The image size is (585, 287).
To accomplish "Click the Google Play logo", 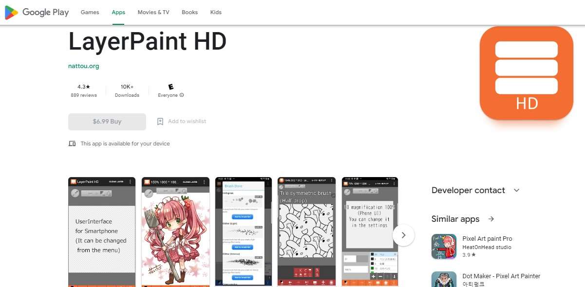I will [x=37, y=13].
